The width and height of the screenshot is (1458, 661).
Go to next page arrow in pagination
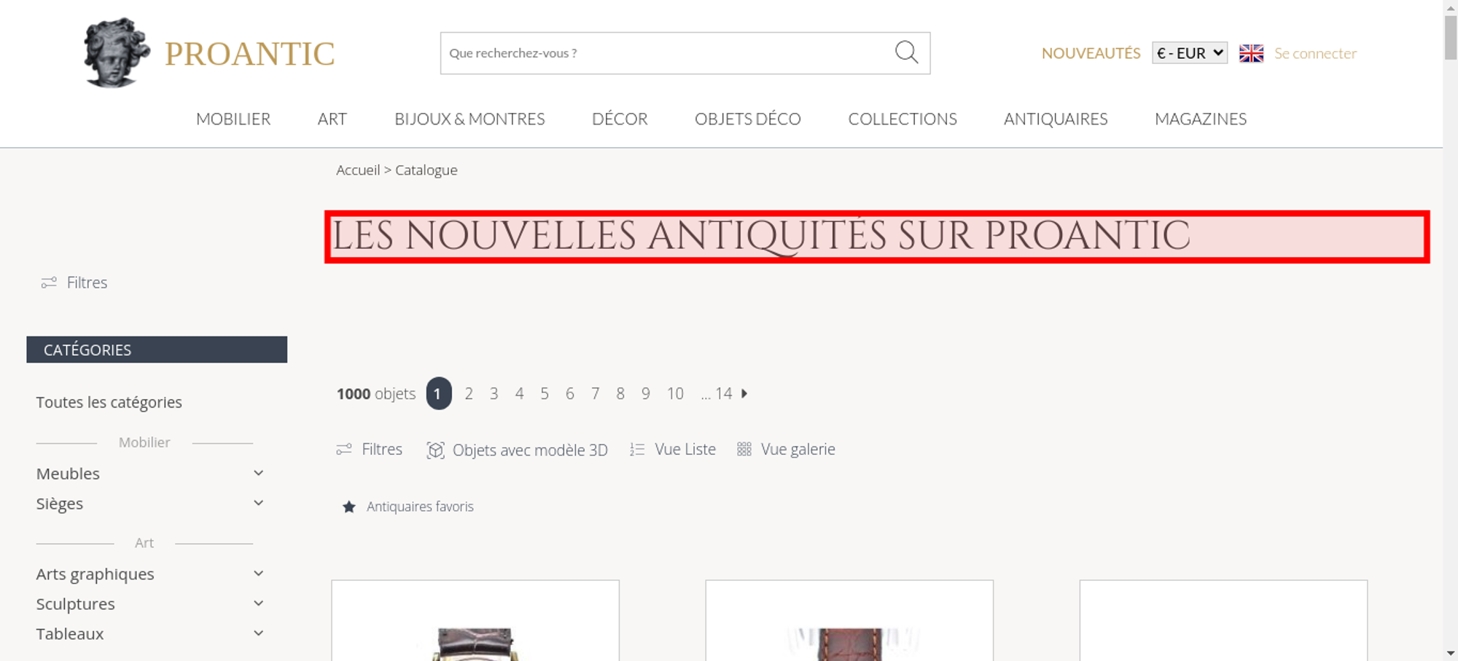[x=744, y=393]
